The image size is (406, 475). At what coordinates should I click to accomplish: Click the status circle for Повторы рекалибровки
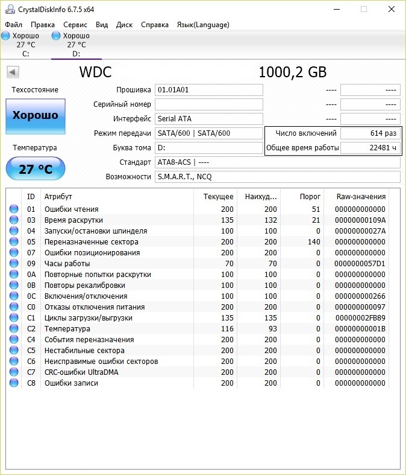pyautogui.click(x=14, y=285)
